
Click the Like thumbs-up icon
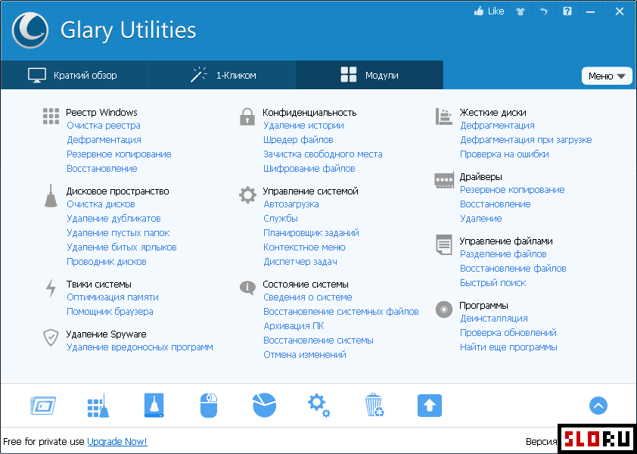click(480, 11)
